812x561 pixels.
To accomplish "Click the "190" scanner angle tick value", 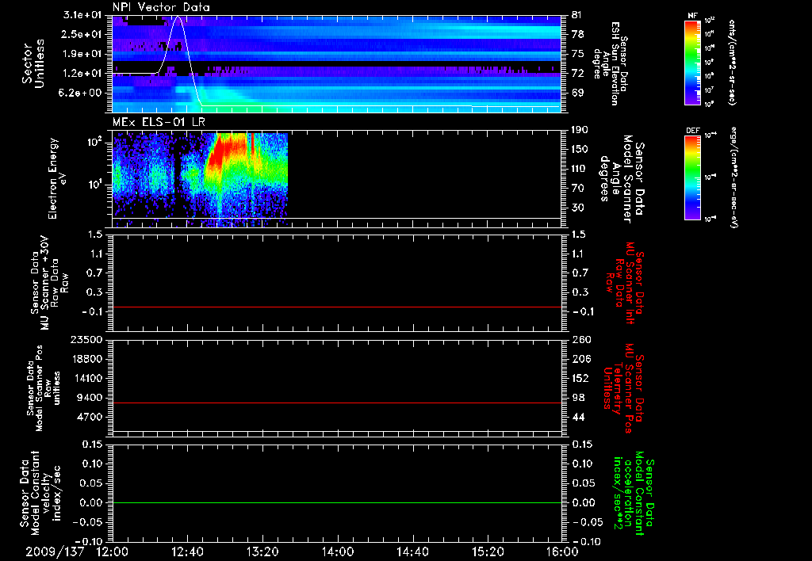I will pyautogui.click(x=580, y=130).
